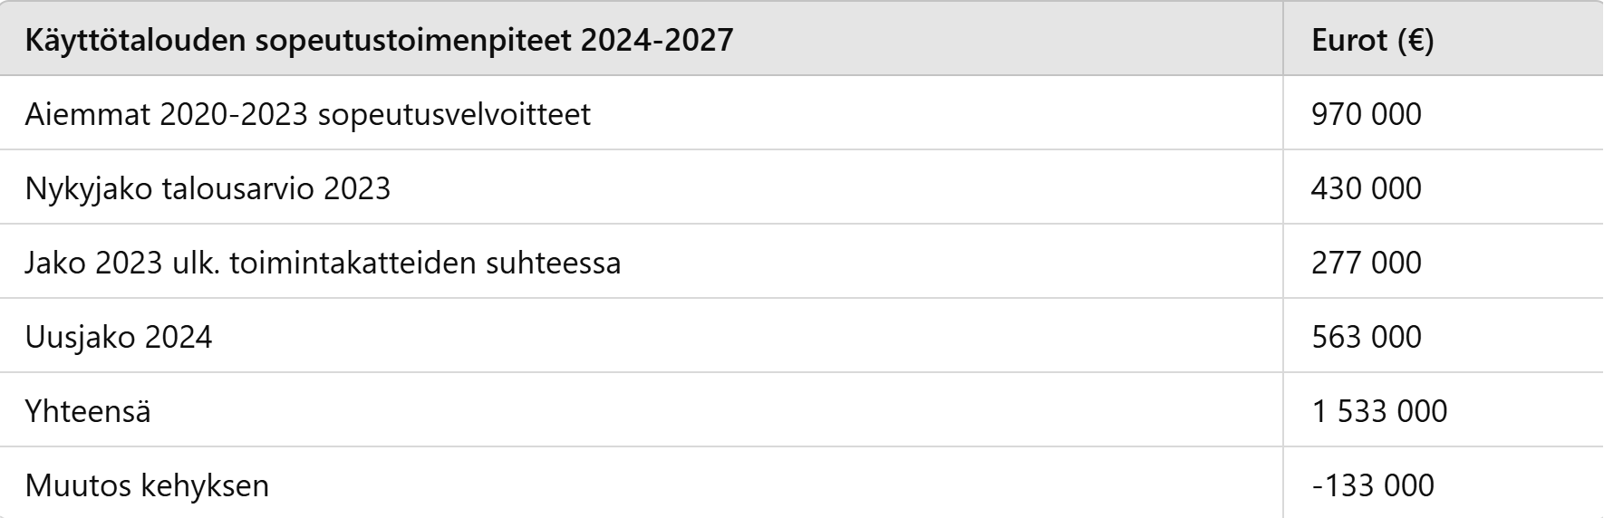Image resolution: width=1604 pixels, height=518 pixels.
Task: Click the 563 000 value cell
Action: [1443, 336]
